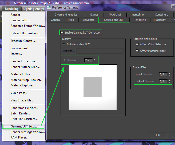Viewport: 175px width, 145px height.
Task: Click the 3ds Max icon in Preference Settings title
Action: point(49,8)
